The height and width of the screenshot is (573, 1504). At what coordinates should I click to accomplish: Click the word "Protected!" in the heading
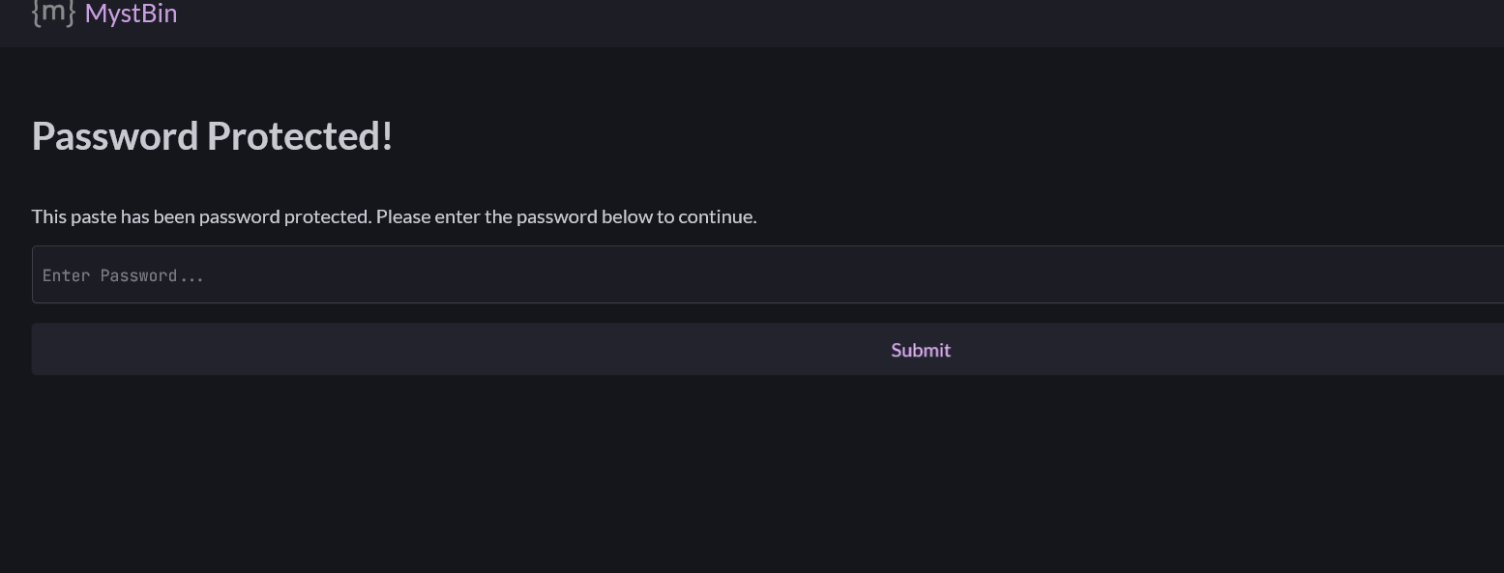[300, 136]
